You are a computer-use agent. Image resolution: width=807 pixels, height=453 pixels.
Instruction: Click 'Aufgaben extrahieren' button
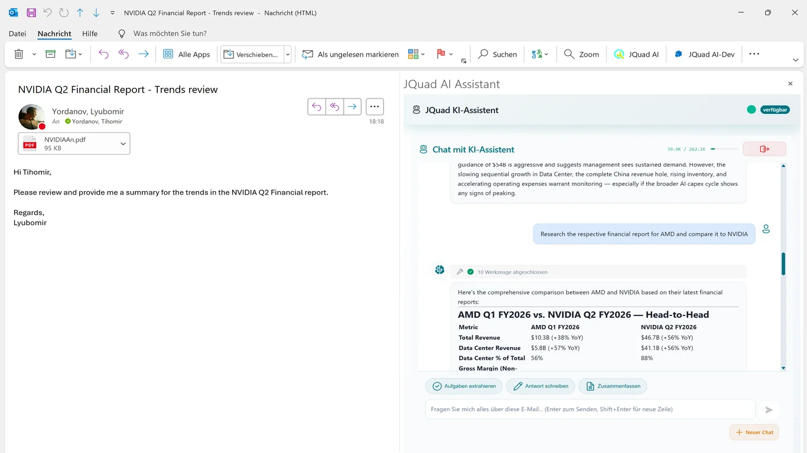tap(464, 386)
